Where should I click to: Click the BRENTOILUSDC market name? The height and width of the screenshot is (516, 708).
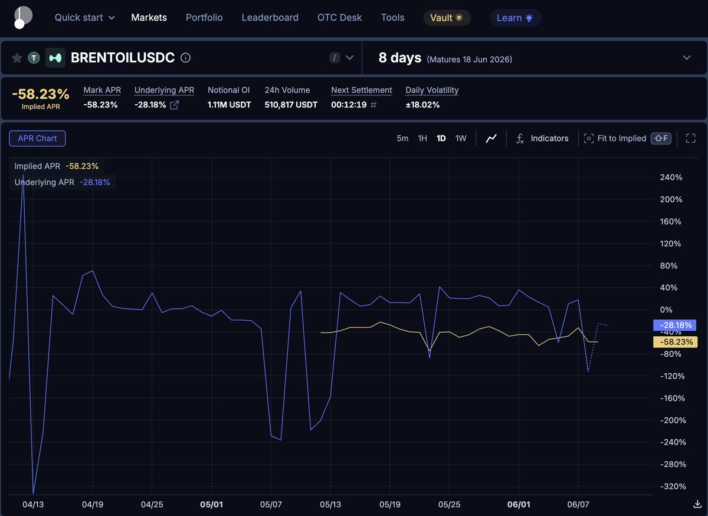[123, 58]
